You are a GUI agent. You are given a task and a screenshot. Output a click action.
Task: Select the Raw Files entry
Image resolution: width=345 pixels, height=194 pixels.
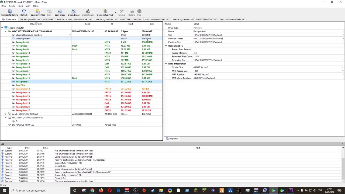[81, 85]
